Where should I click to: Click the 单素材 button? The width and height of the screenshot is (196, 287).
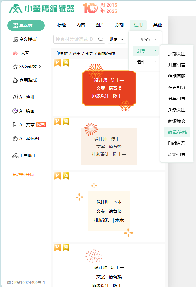pyautogui.click(x=26, y=25)
